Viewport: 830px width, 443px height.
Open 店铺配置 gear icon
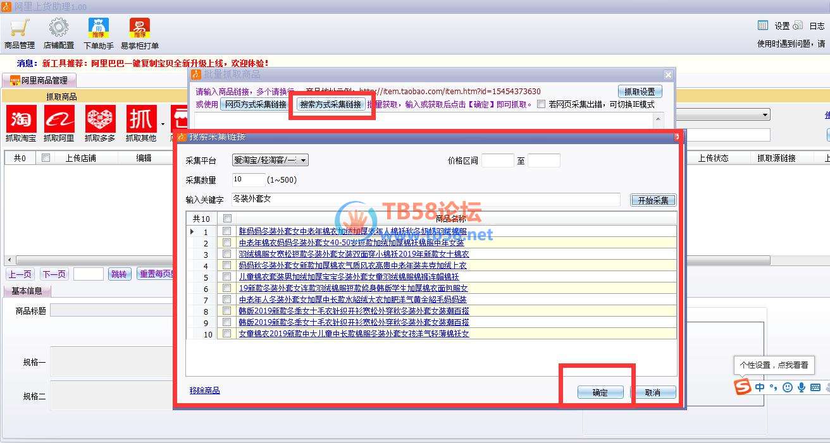[x=58, y=28]
